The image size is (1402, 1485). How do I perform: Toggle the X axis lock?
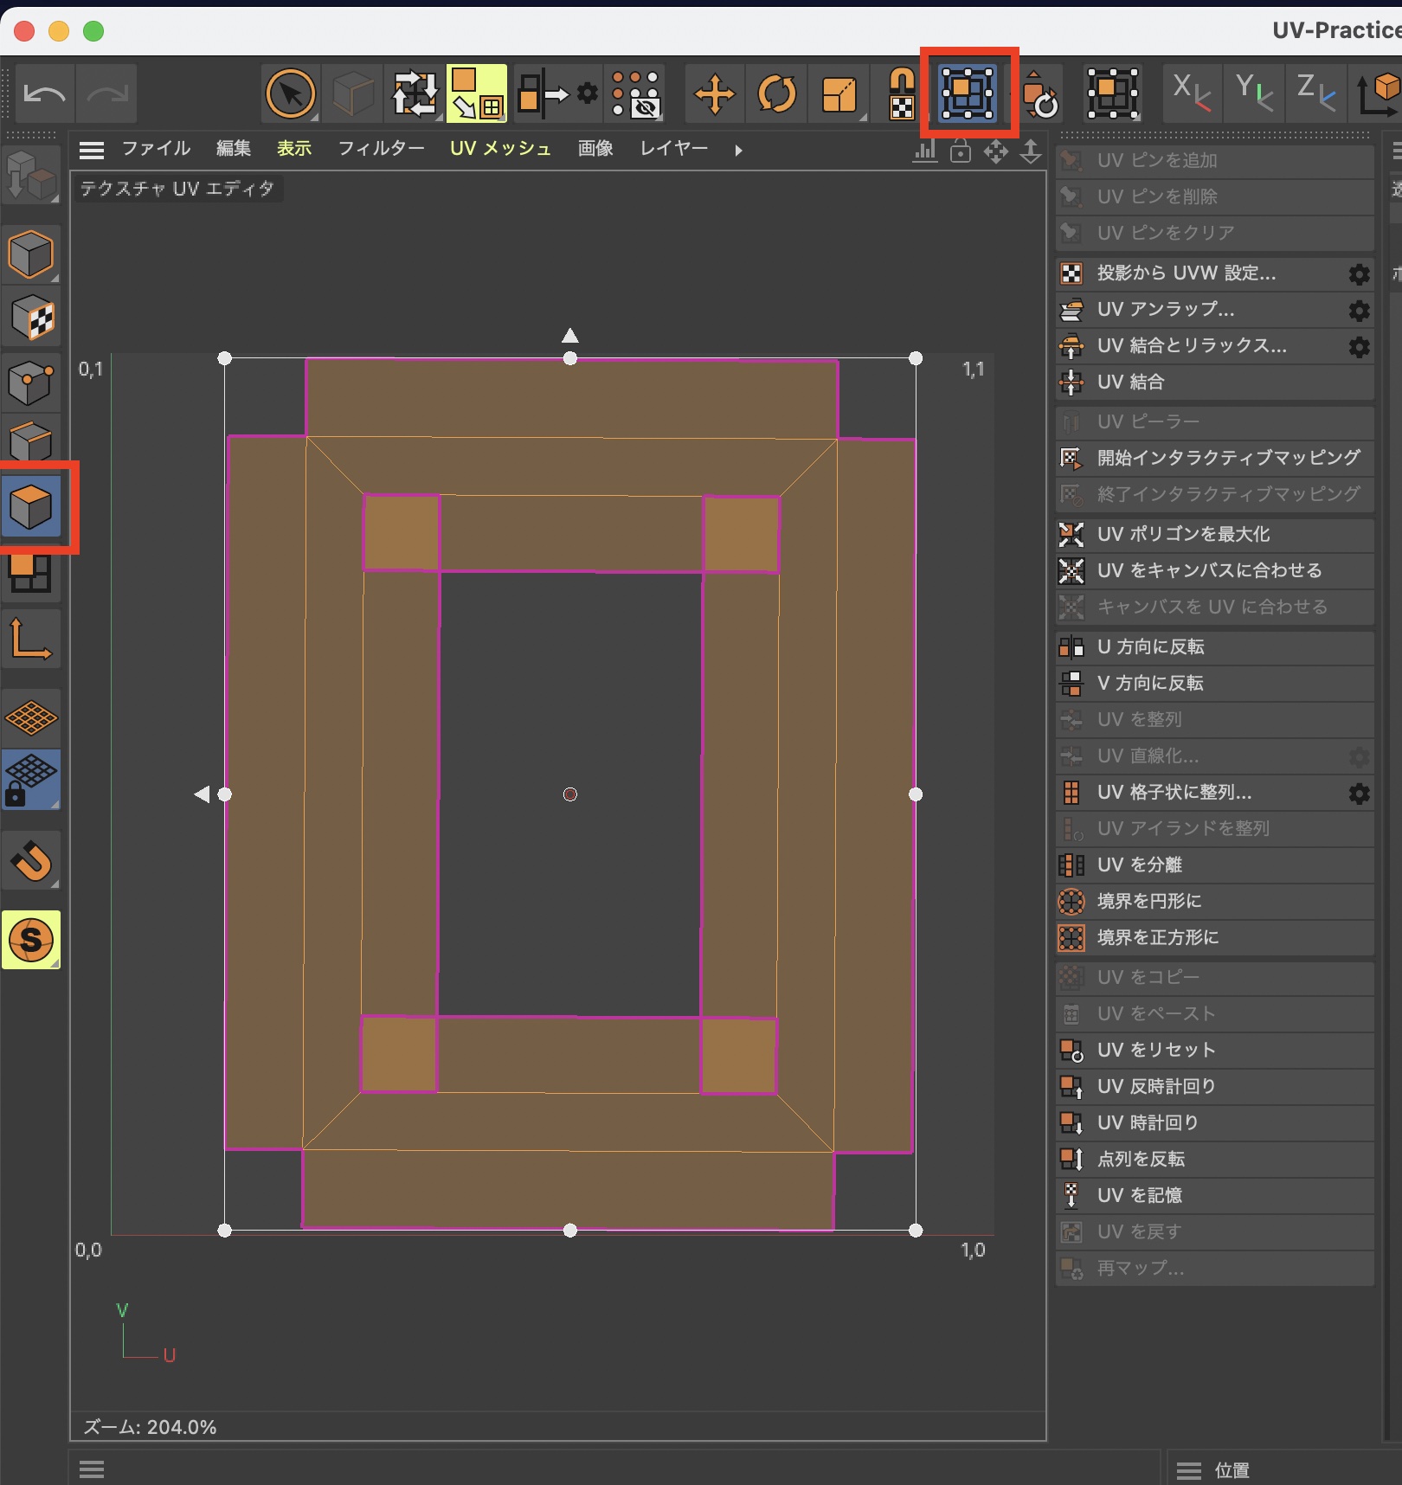tap(1191, 92)
